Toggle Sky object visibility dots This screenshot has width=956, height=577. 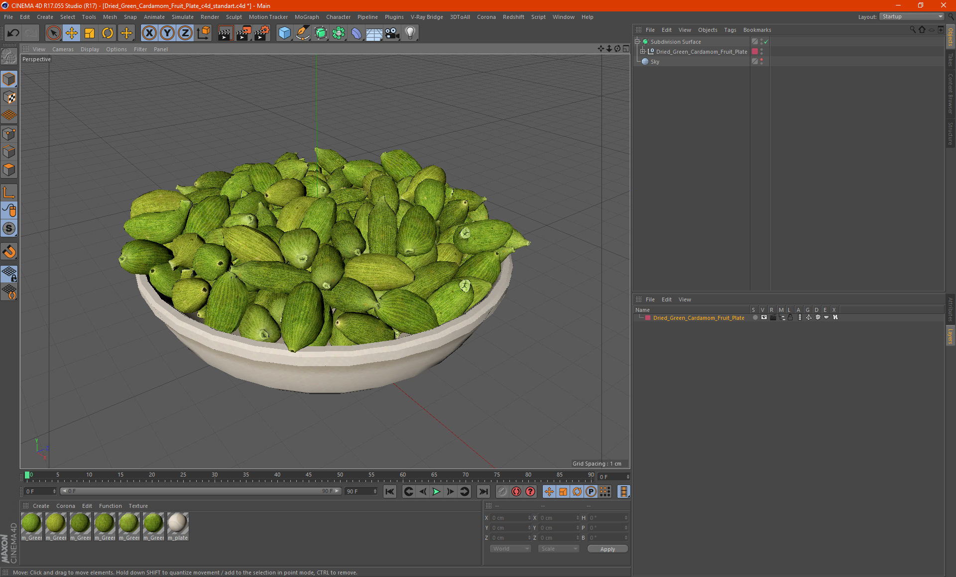point(762,62)
